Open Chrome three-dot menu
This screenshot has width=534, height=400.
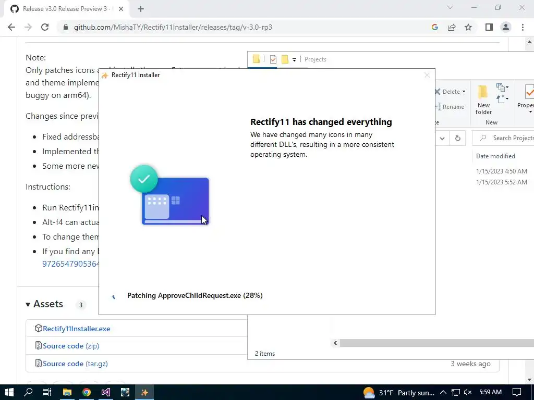(x=523, y=27)
